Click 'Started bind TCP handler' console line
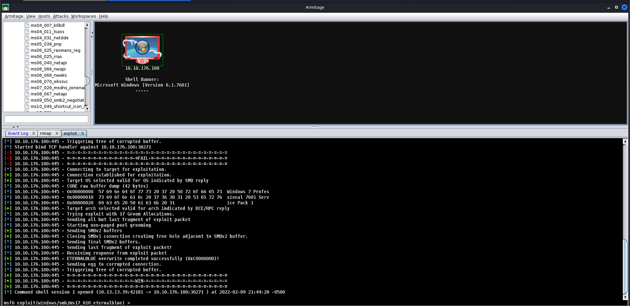Viewport: 630px width, 306px height. [77, 147]
